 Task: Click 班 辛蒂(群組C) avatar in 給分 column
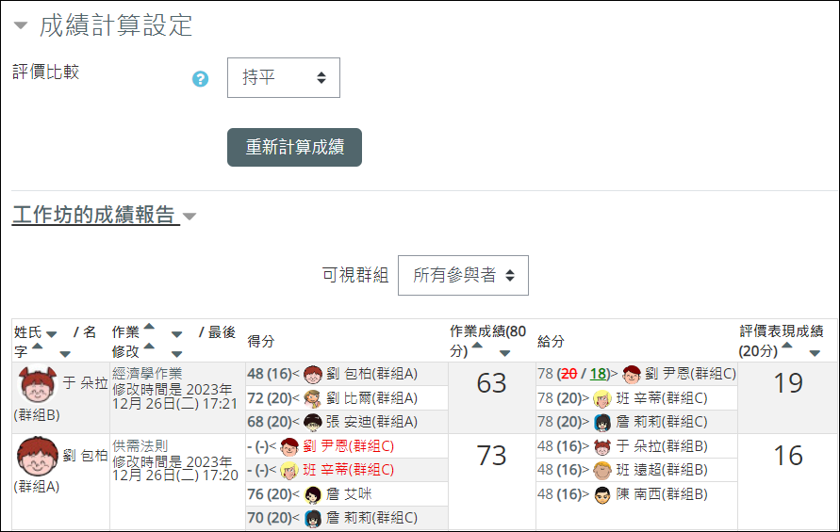pyautogui.click(x=602, y=398)
